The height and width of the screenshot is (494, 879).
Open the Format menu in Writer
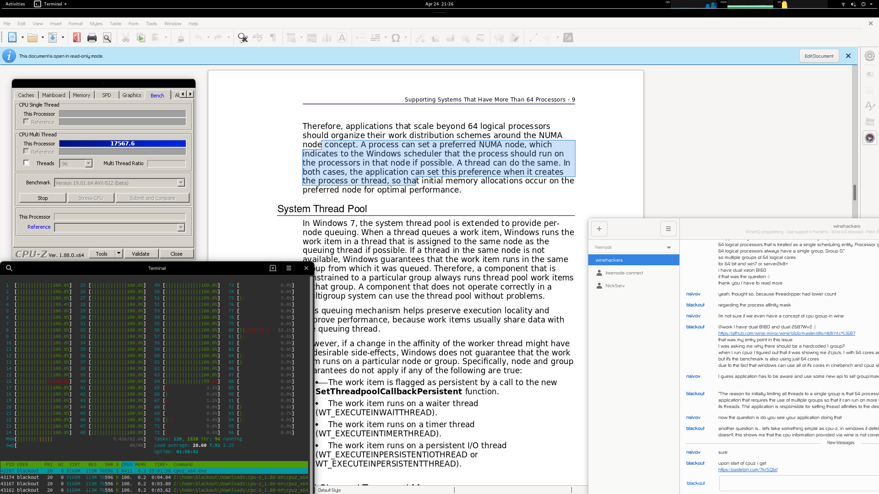point(76,24)
